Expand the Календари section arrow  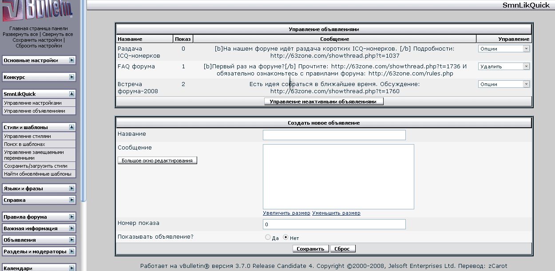click(71, 268)
